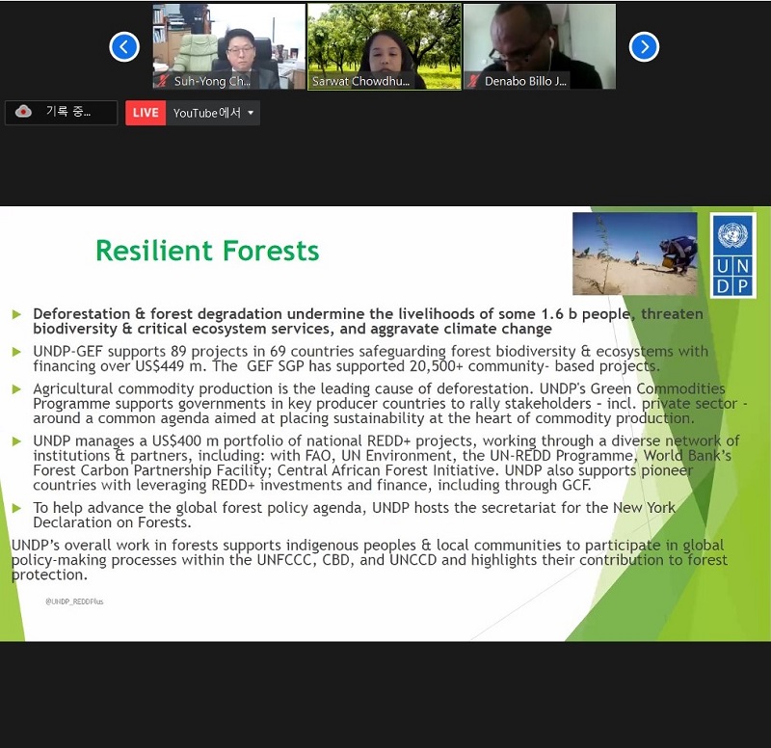Click the bullet arrow beside 'Agricultural commodity production'
The height and width of the screenshot is (748, 771).
click(16, 389)
